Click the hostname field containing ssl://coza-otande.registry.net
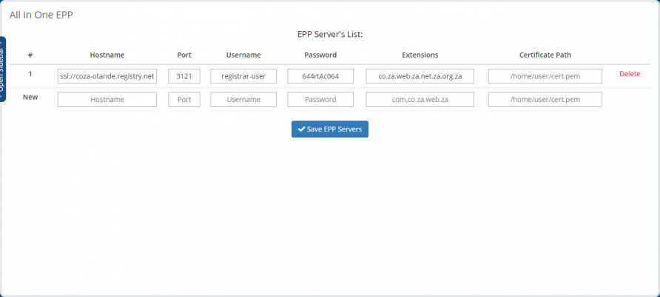The image size is (660, 297). click(107, 76)
